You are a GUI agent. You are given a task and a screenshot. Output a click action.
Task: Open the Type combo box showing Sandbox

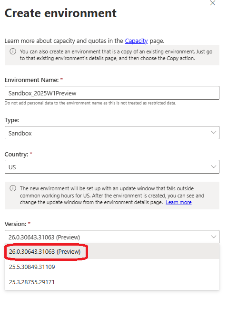pyautogui.click(x=112, y=133)
